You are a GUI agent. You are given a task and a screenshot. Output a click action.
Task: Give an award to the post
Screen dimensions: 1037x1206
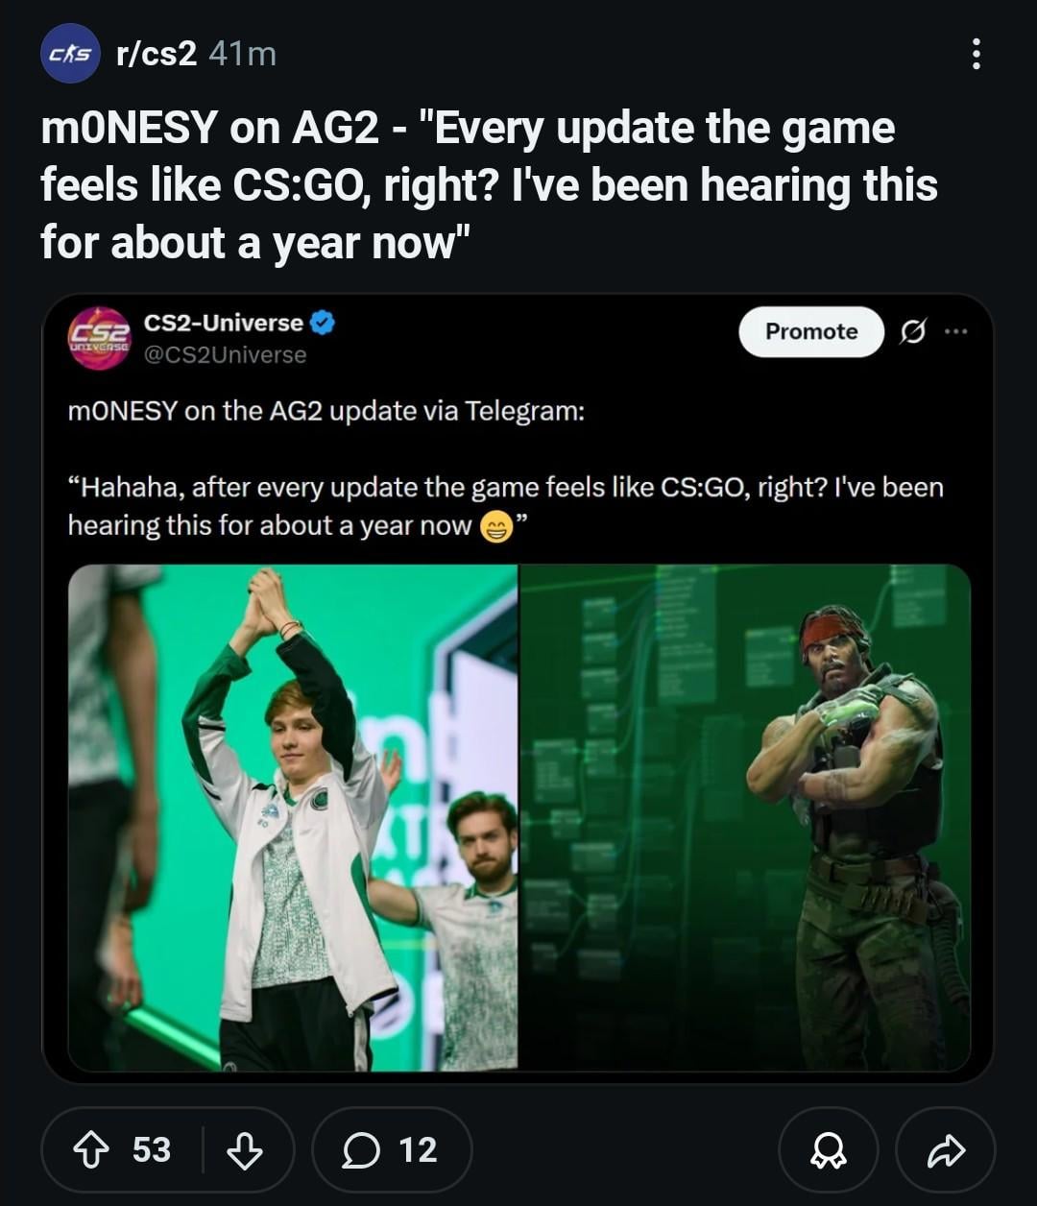click(828, 1150)
